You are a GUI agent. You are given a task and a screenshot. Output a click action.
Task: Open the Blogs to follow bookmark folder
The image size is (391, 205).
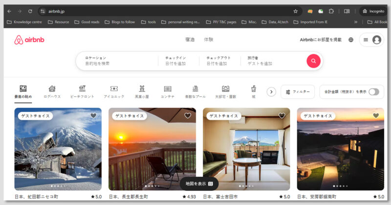point(120,22)
